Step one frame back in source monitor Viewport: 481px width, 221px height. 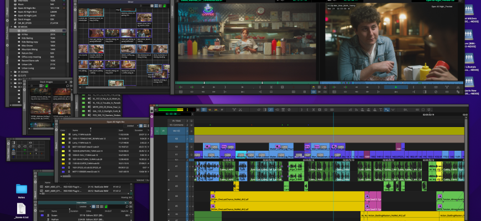[203, 87]
